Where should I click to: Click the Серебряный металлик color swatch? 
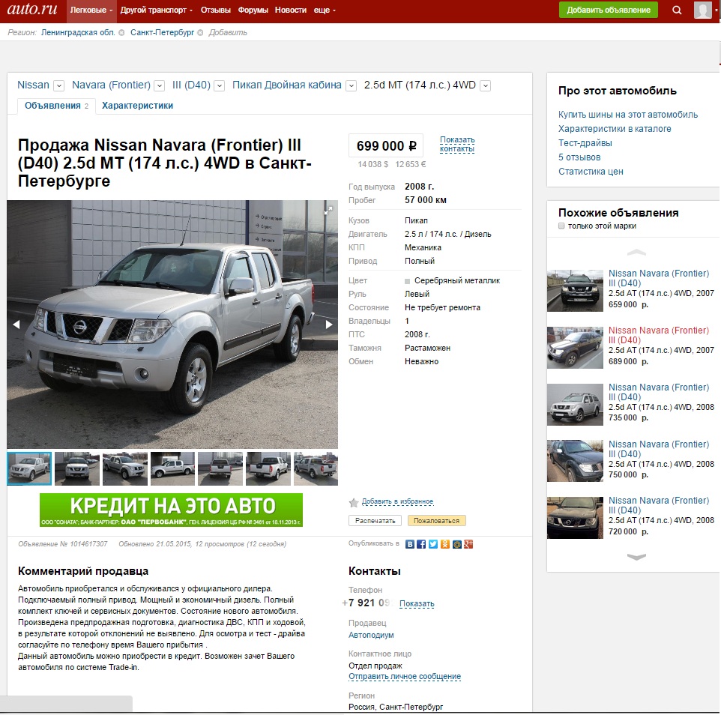pos(407,281)
